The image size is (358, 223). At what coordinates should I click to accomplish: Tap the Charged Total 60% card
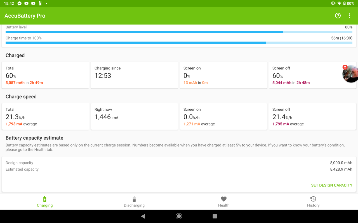tap(46, 75)
